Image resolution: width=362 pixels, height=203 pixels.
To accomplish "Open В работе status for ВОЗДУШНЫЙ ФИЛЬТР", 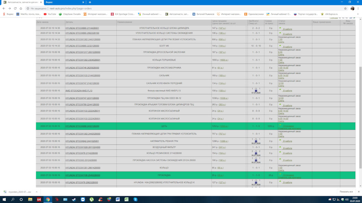I will (287, 148).
